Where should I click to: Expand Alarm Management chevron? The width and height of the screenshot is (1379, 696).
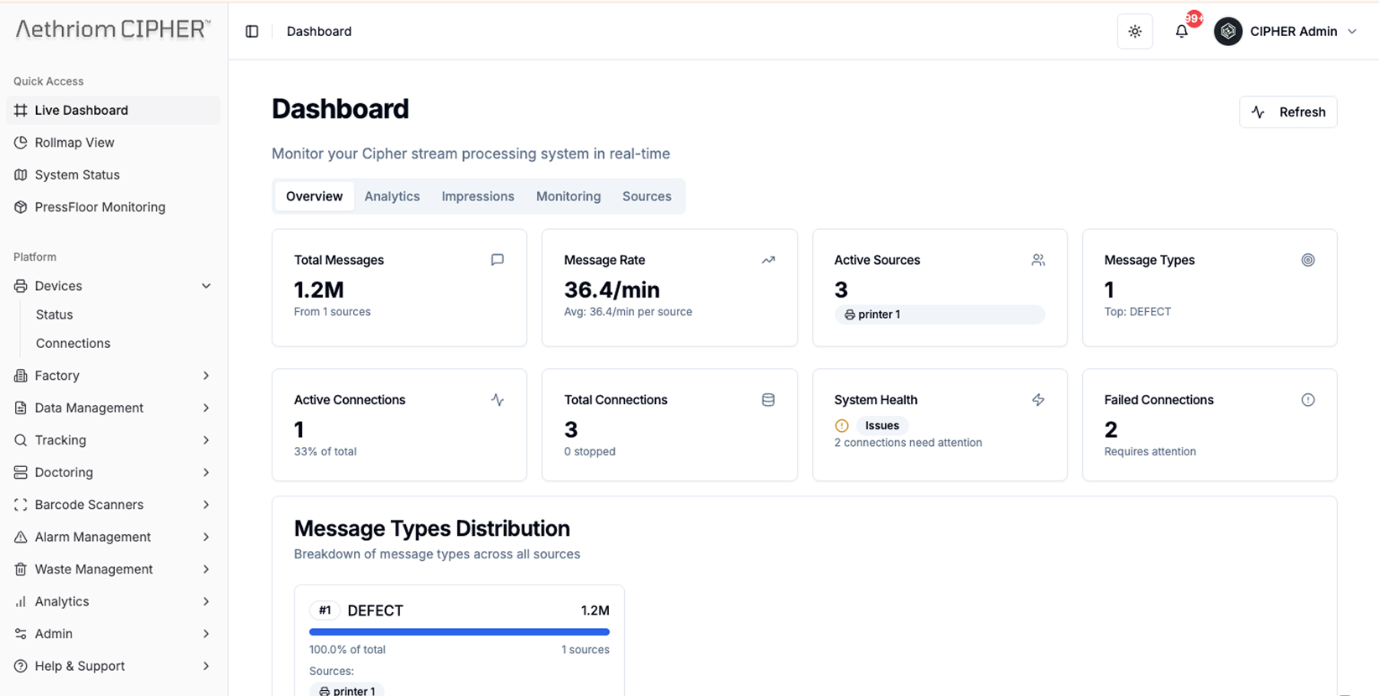pos(206,537)
